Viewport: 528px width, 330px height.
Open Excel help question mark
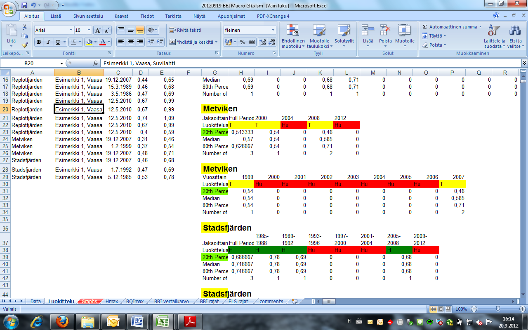(x=496, y=16)
